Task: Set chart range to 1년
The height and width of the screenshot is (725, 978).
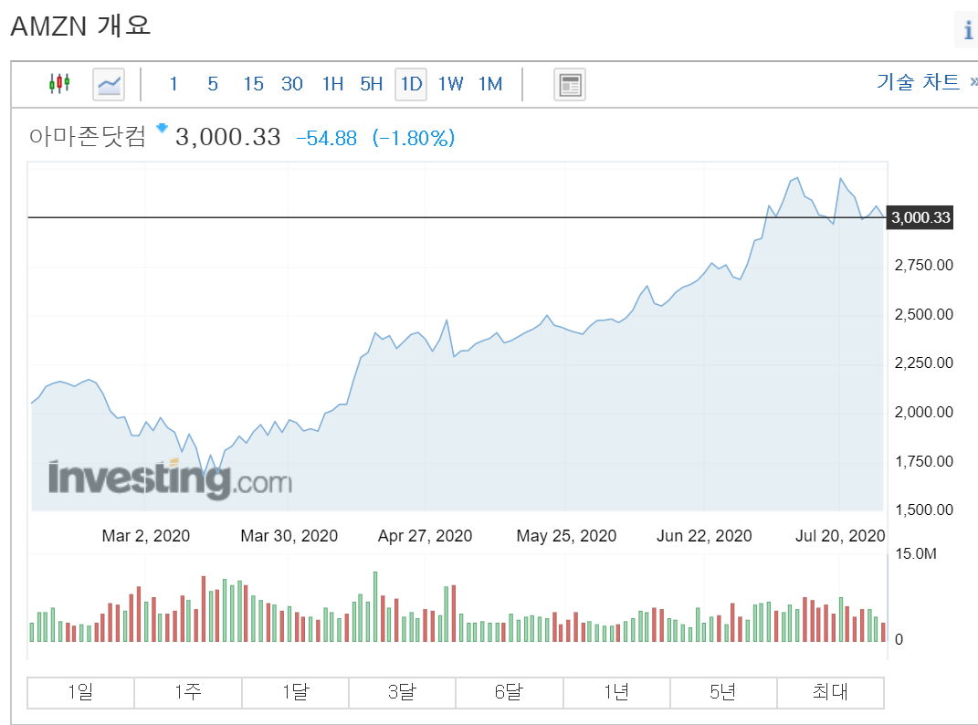Action: tap(616, 692)
